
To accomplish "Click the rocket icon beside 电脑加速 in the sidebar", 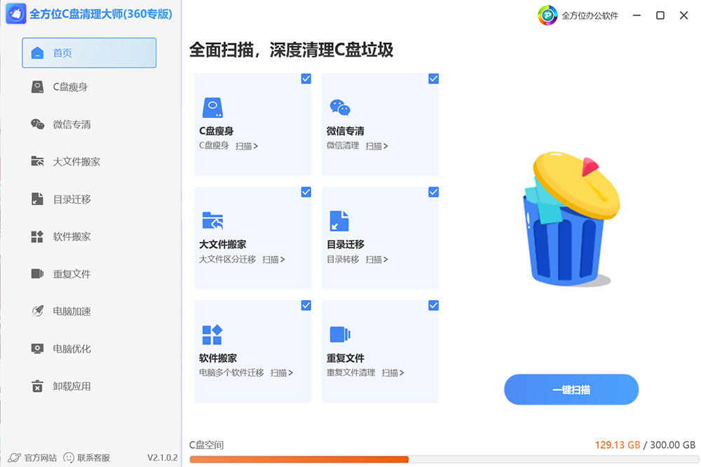I will pyautogui.click(x=38, y=311).
